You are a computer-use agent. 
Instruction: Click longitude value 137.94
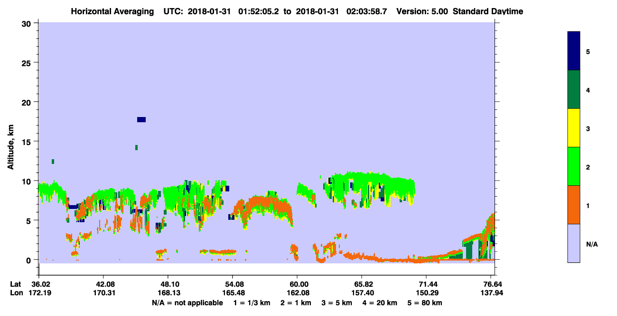(491, 293)
